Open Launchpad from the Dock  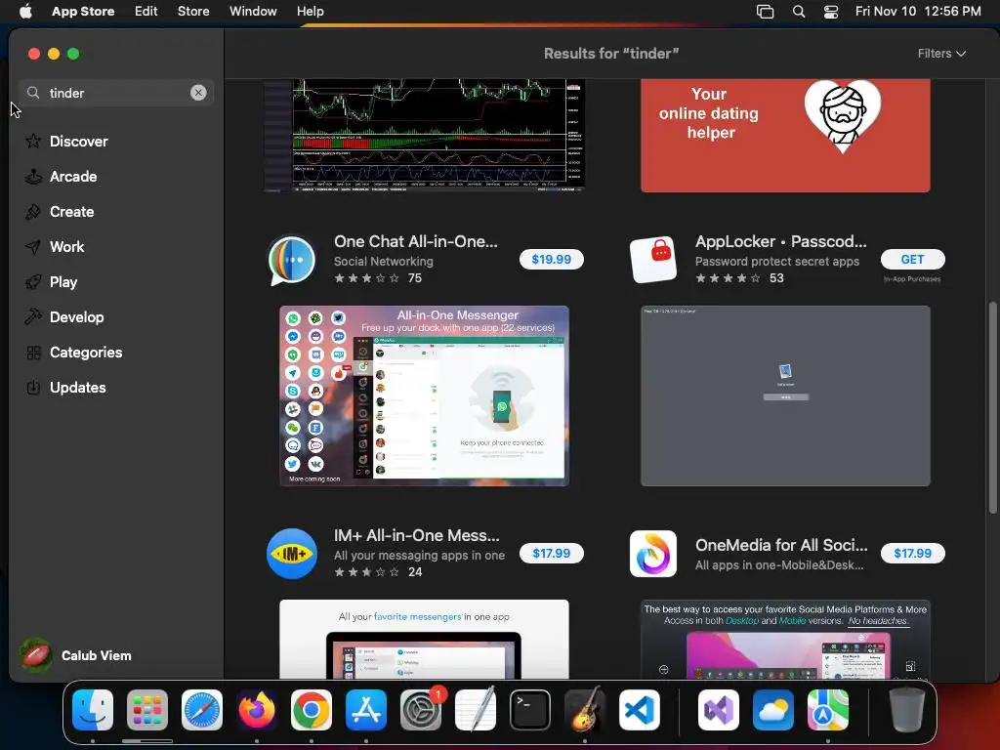tap(147, 710)
